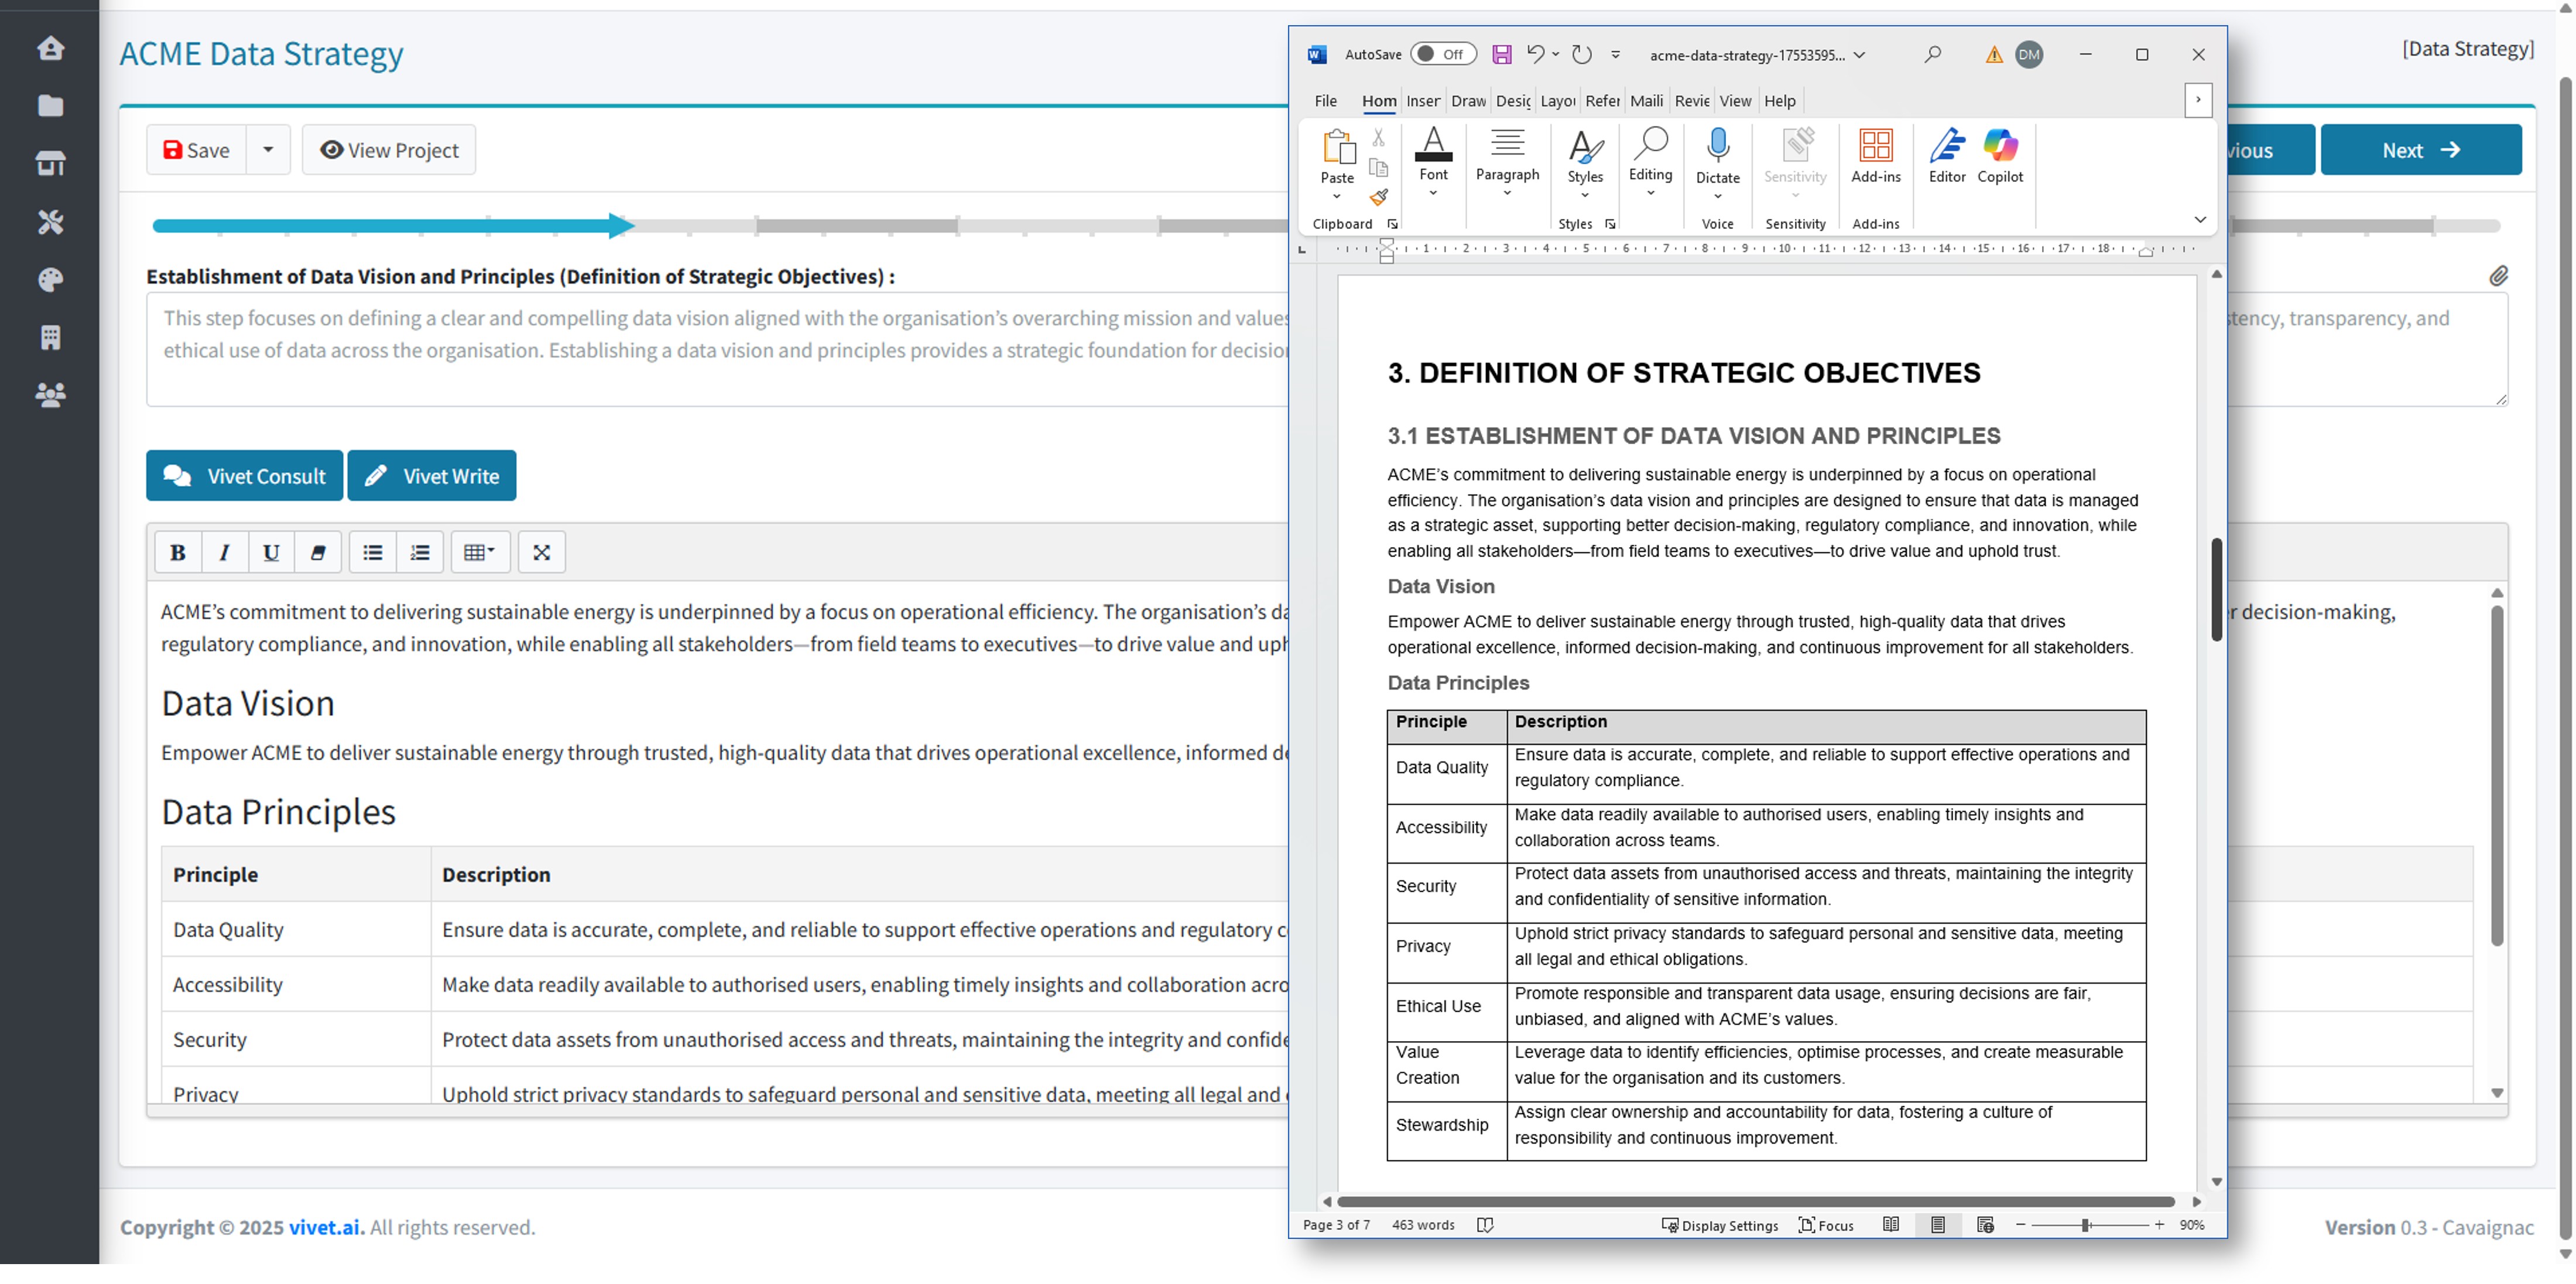Open the View tab in Word
2576x1284 pixels.
point(1735,101)
